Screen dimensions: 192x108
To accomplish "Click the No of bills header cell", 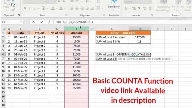I will point(57,33).
